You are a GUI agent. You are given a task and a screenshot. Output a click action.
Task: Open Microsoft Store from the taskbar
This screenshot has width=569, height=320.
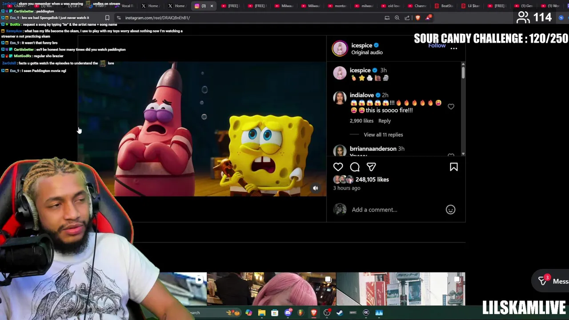coord(275,312)
